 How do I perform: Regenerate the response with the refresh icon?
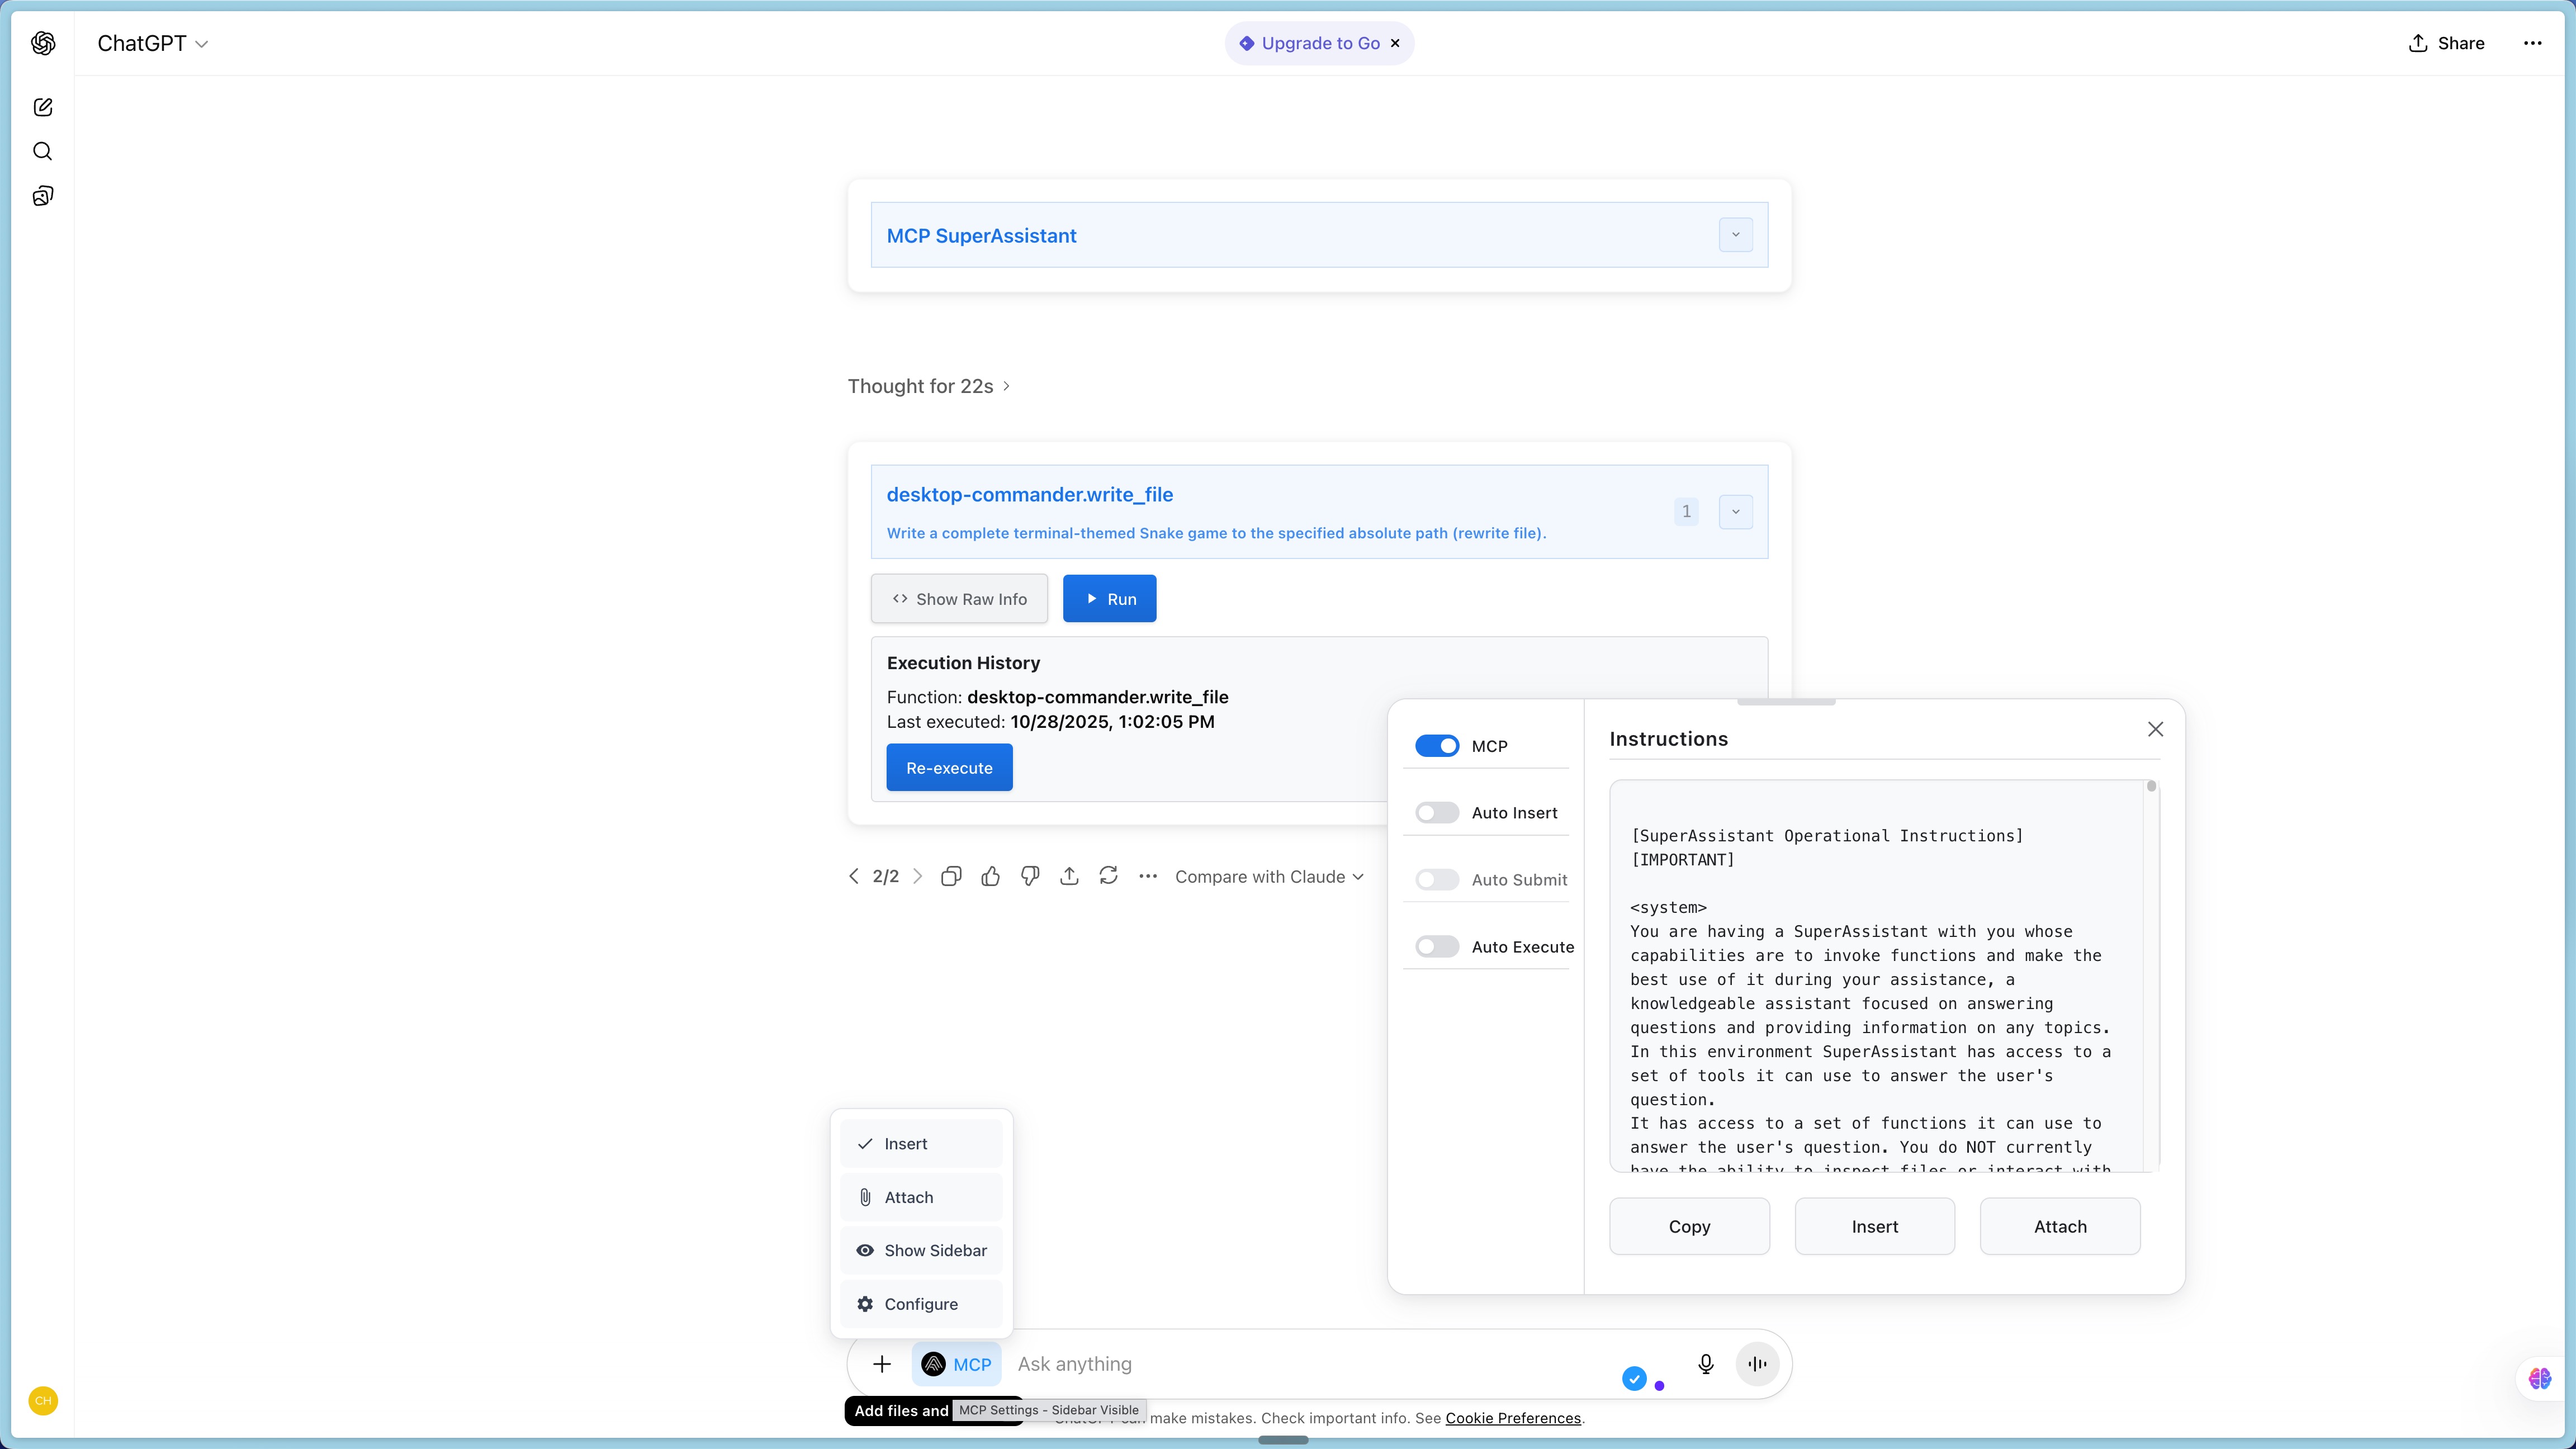click(1108, 876)
